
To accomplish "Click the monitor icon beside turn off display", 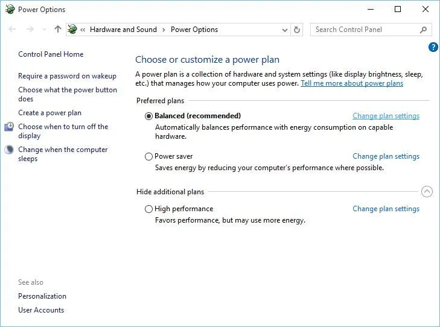I will 9,127.
